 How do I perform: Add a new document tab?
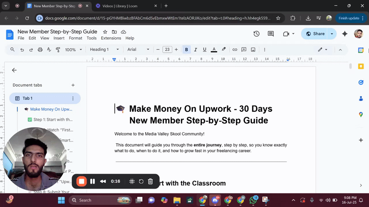point(73,85)
